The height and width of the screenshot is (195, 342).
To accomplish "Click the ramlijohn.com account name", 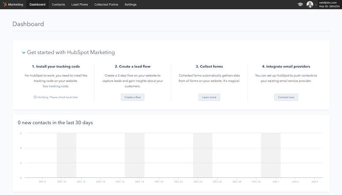I will coord(328,3).
